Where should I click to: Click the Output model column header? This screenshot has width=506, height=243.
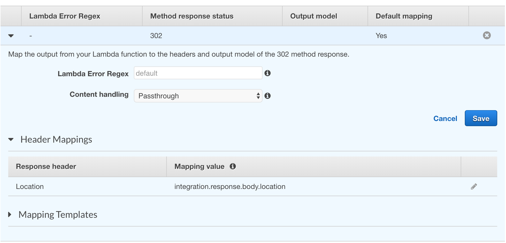(313, 16)
